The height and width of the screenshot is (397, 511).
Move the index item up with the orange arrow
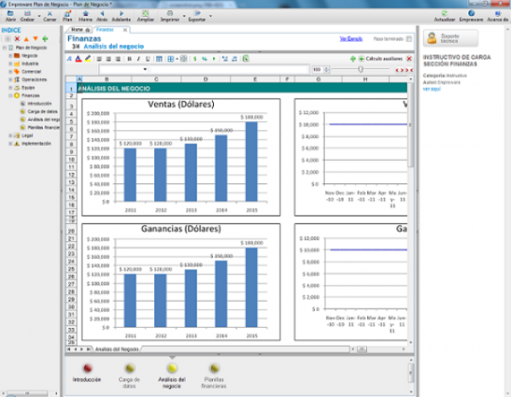(x=26, y=39)
